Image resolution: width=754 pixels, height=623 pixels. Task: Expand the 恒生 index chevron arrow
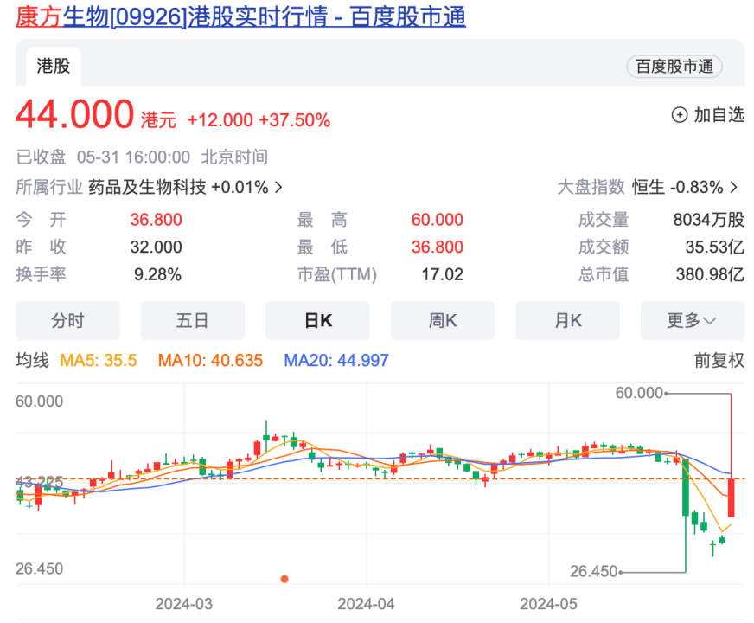(733, 187)
